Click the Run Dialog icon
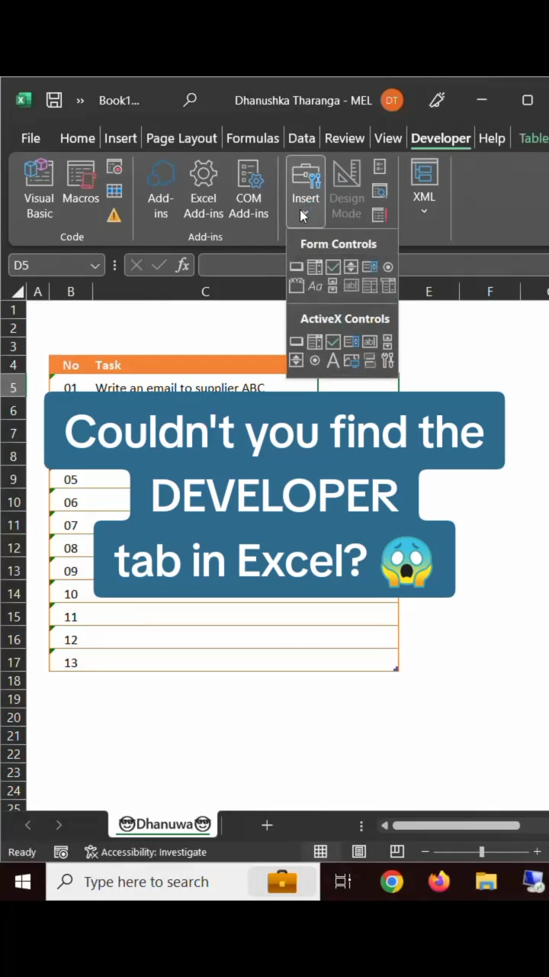The image size is (549, 977). pos(380,215)
